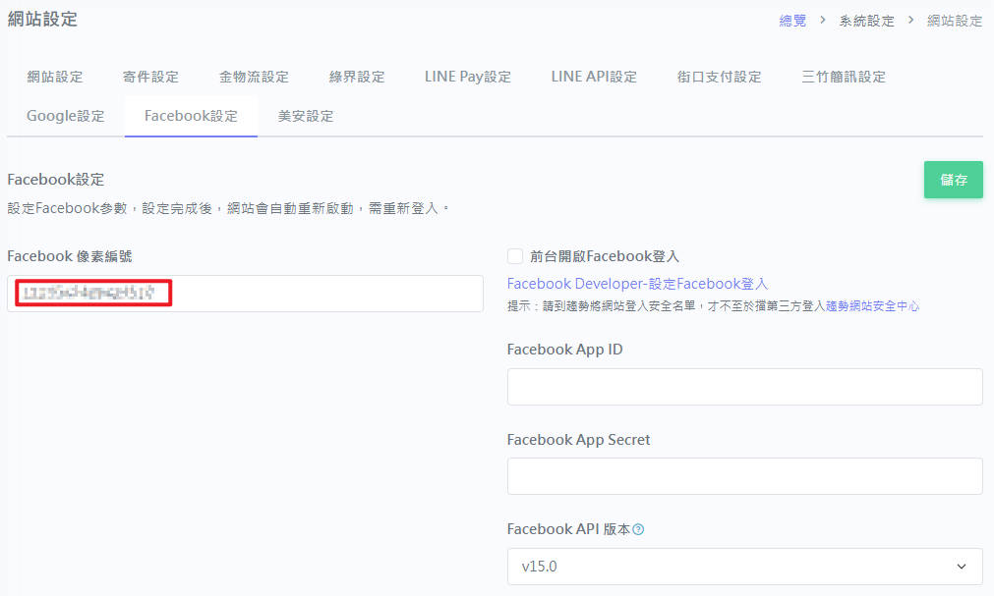
Task: Click the dropdown chevron arrow for API version
Action: pyautogui.click(x=961, y=567)
